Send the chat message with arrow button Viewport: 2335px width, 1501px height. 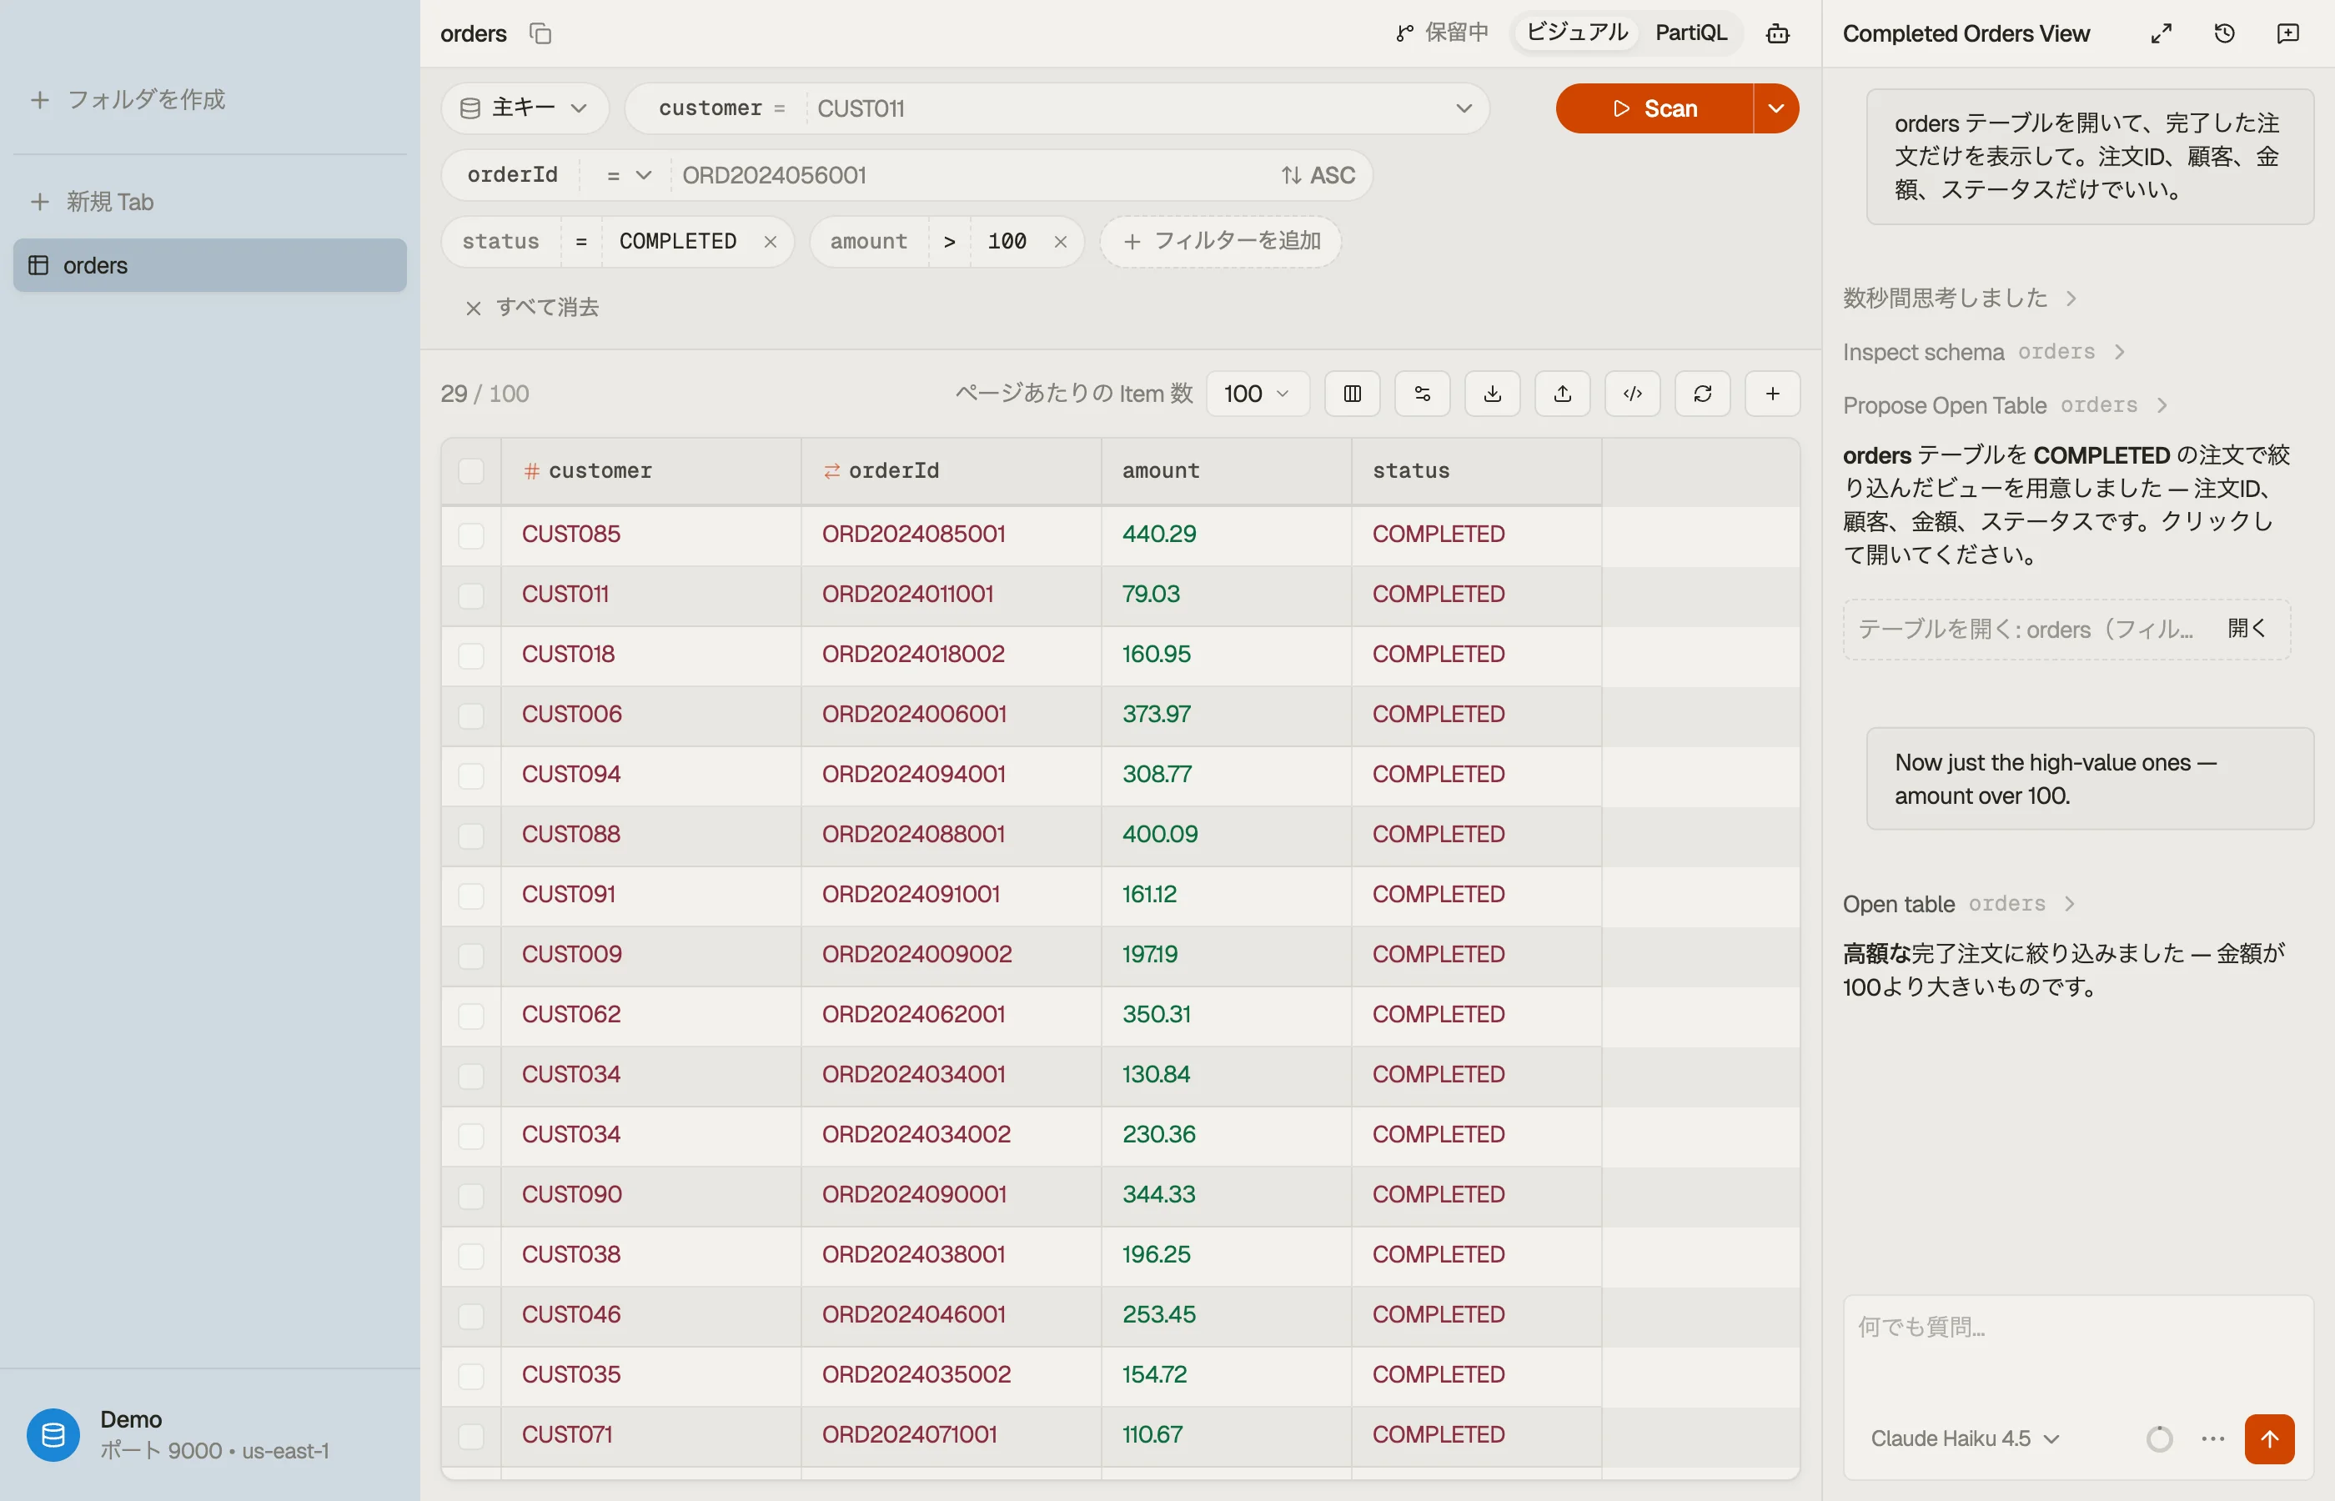coord(2269,1438)
